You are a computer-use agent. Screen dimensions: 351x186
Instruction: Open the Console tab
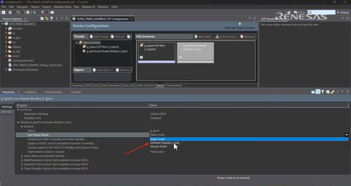76,92
